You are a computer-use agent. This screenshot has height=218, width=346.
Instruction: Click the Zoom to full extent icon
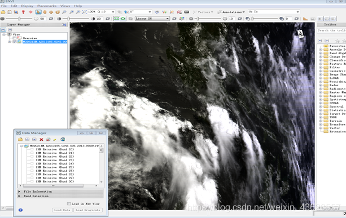click(x=84, y=12)
